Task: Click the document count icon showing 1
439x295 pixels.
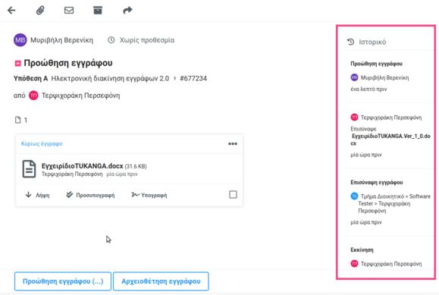Action: (18, 120)
